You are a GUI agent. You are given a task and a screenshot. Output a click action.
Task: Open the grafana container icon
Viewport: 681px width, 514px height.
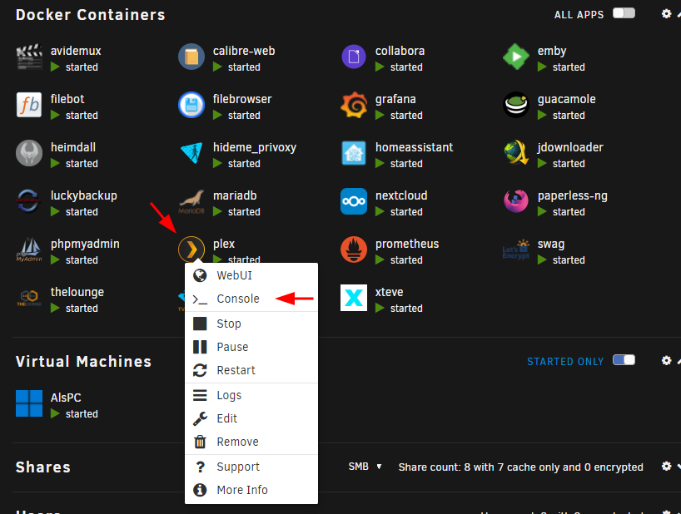pyautogui.click(x=354, y=105)
